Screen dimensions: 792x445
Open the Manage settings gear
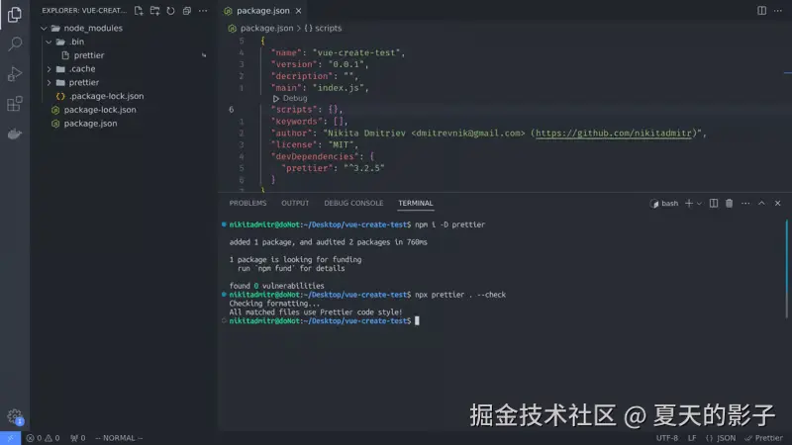point(15,416)
